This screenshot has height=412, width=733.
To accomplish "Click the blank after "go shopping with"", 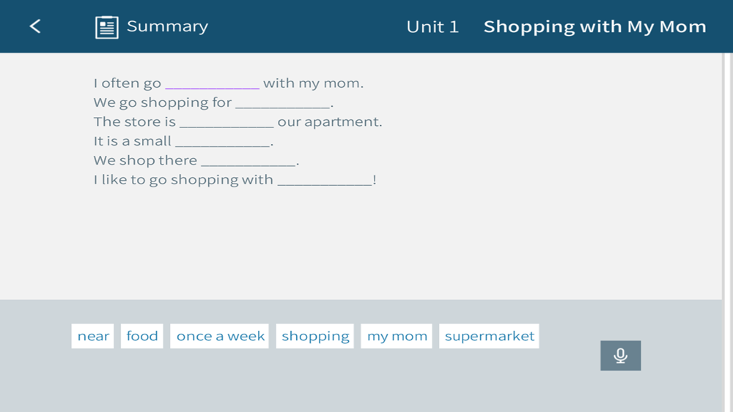I will tap(325, 180).
